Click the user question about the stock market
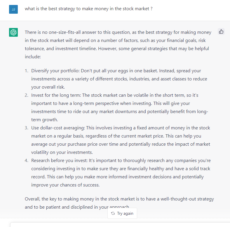Screen dimensions: 230x227 (x=88, y=9)
